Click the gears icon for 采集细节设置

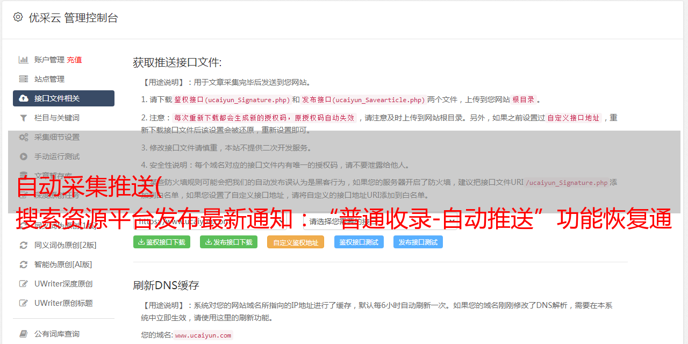(24, 137)
